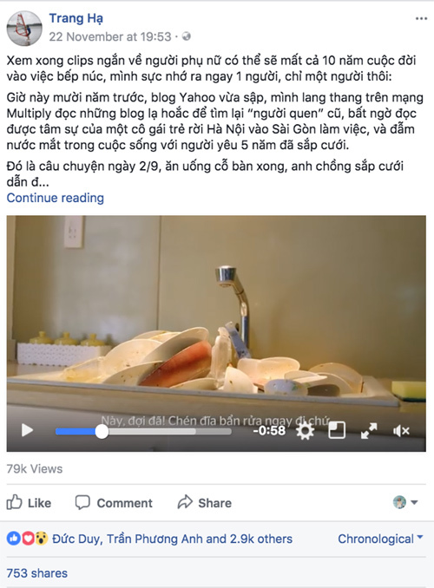Open Trang Hạ author name link
Screen dimensions: 434x588
pos(76,18)
